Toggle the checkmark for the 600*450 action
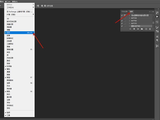The height and width of the screenshot is (120, 160). pos(122,21)
